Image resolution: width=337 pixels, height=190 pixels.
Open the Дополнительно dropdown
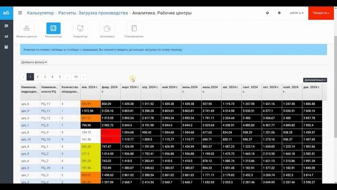(315, 80)
